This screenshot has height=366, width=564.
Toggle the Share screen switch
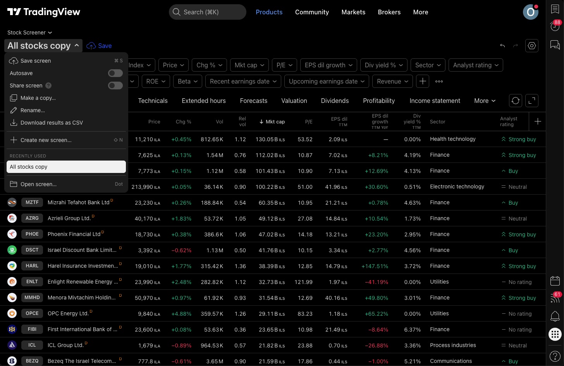(x=115, y=86)
